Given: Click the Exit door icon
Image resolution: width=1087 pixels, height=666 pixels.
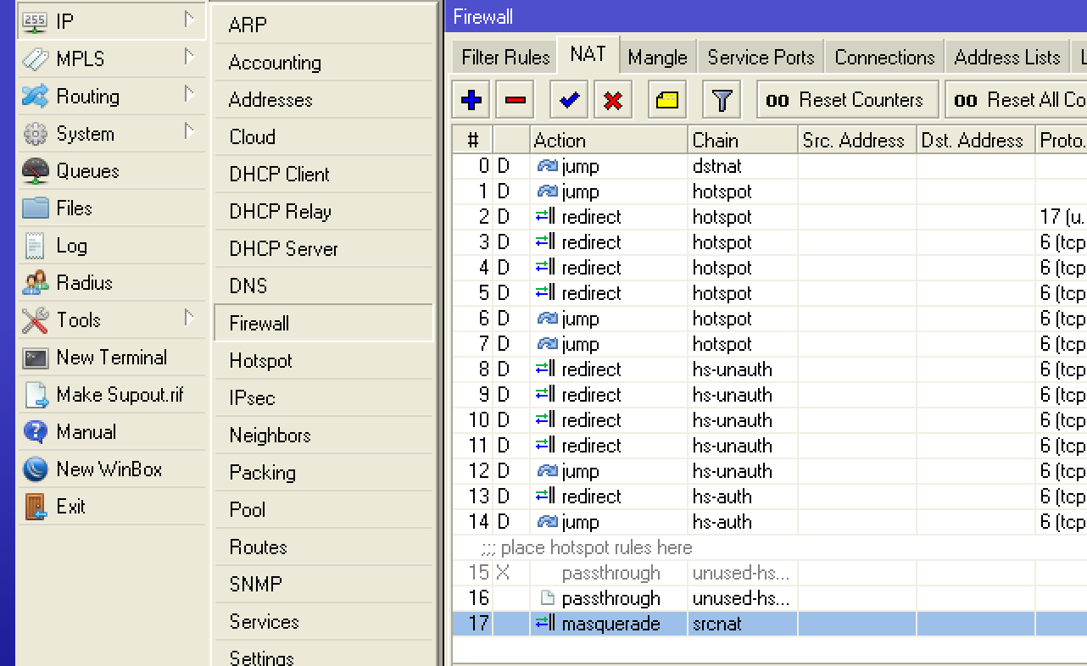Looking at the screenshot, I should pos(35,506).
